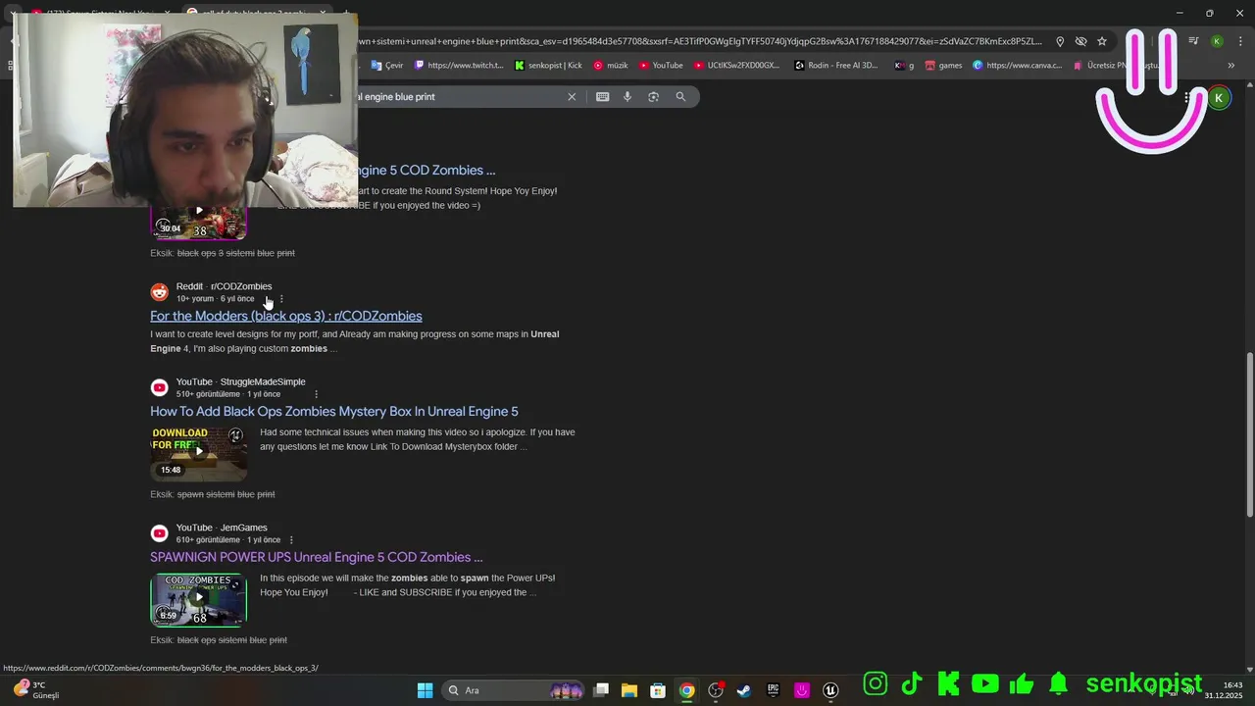This screenshot has height=706, width=1255.
Task: Open senkopist | Kick bookmark
Action: pyautogui.click(x=548, y=66)
